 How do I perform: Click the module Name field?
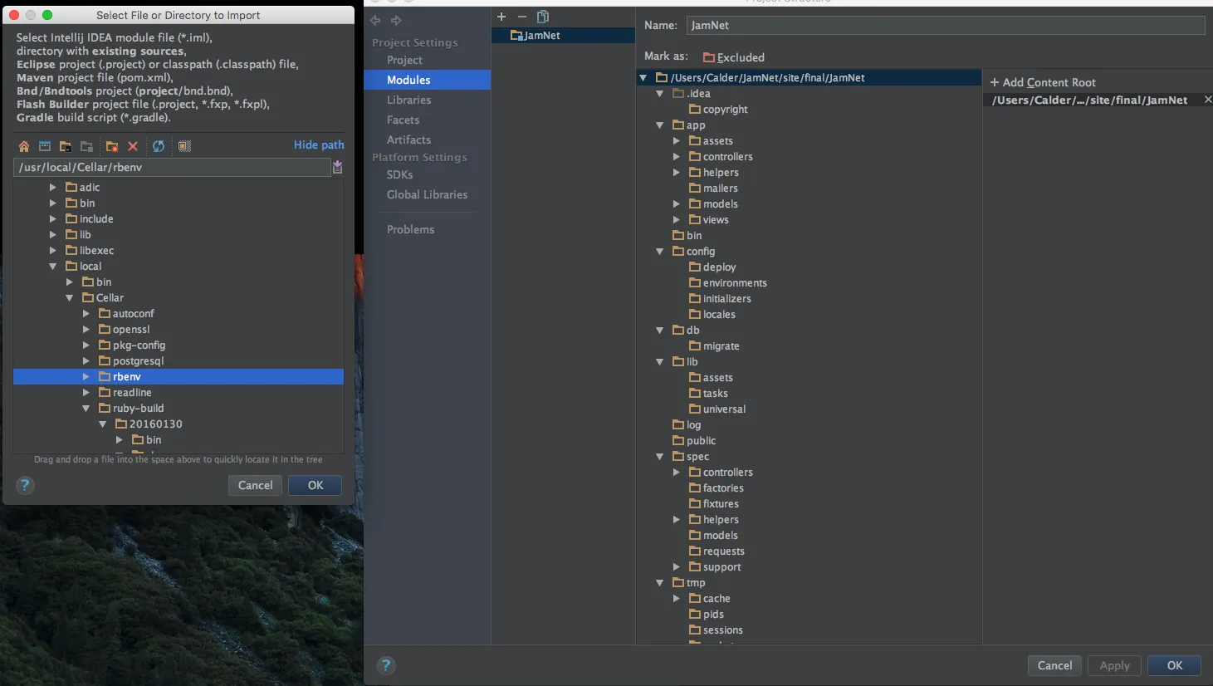946,26
